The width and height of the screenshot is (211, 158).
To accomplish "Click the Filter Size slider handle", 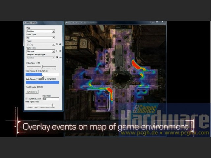I will [x=42, y=66].
